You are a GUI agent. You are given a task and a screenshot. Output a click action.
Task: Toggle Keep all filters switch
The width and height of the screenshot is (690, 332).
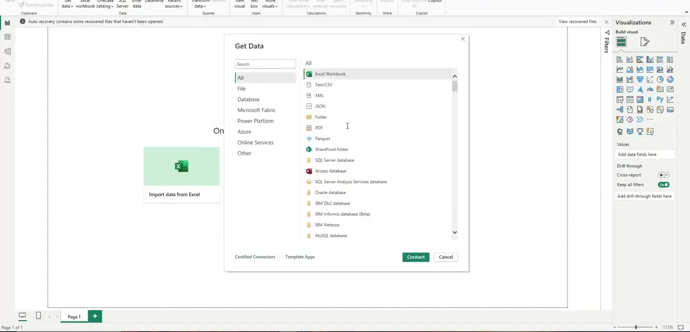[664, 185]
